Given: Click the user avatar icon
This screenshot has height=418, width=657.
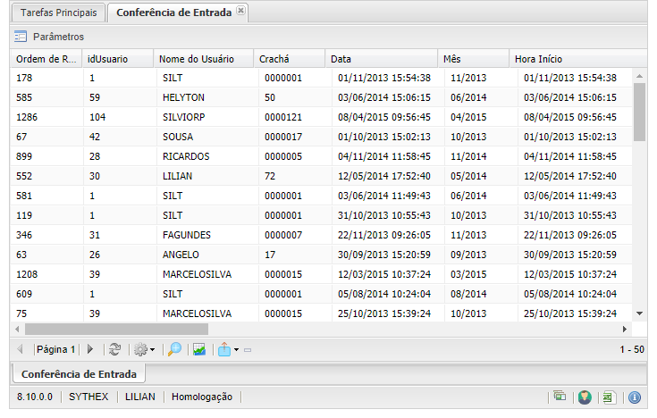Looking at the screenshot, I should point(585,397).
